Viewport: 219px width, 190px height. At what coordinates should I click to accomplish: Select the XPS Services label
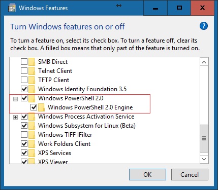pos(55,153)
